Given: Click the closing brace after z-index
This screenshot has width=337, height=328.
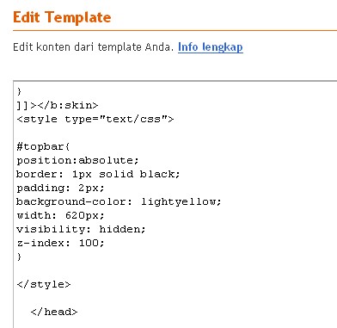Looking at the screenshot, I should click(x=19, y=257).
